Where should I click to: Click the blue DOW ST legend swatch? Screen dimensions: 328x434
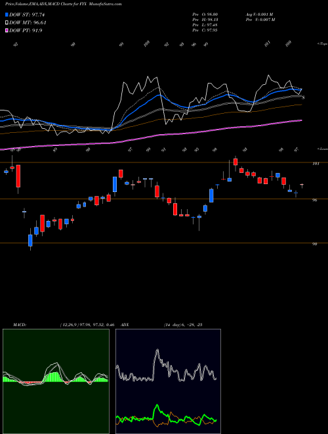tap(7, 14)
